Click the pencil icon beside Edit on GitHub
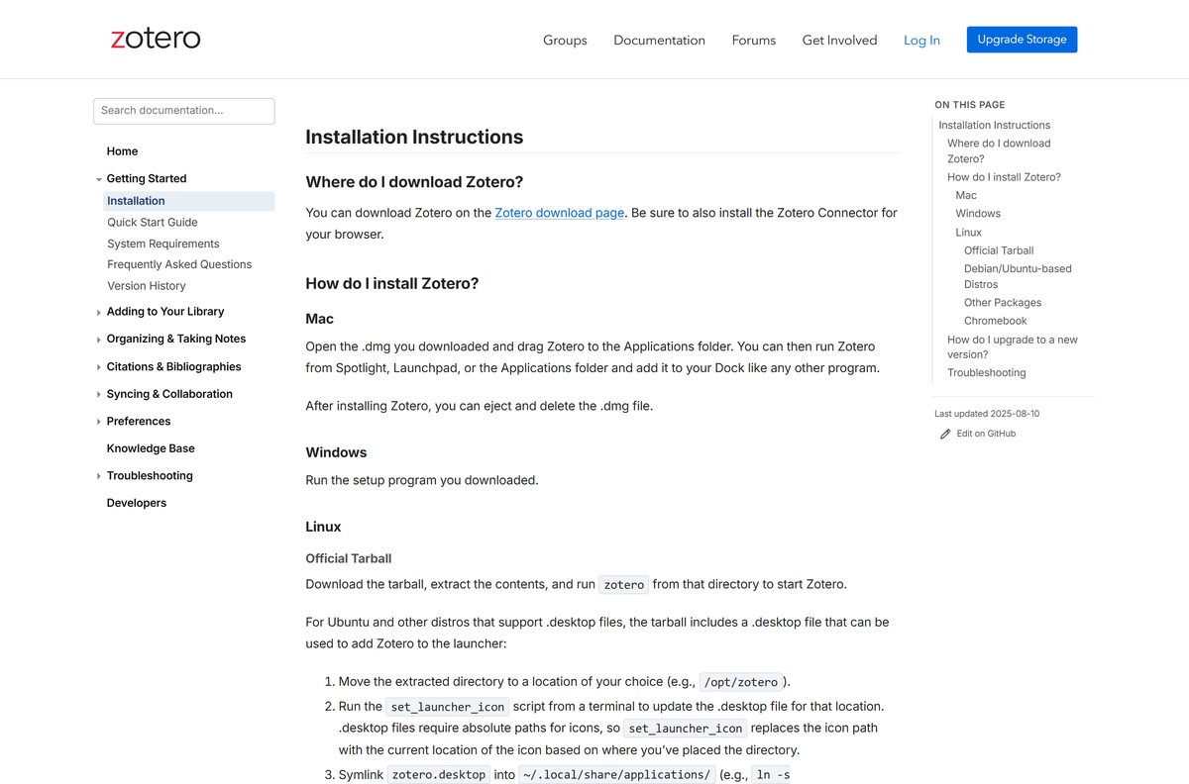The height and width of the screenshot is (784, 1189). [x=945, y=434]
